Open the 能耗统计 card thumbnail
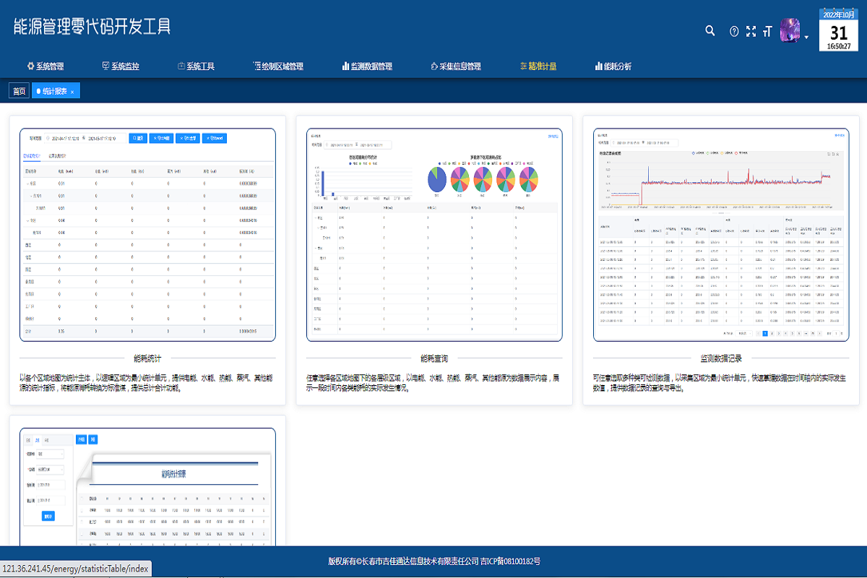 click(147, 235)
